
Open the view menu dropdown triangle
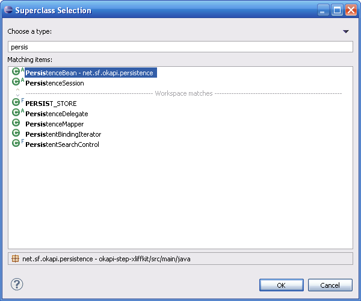click(x=345, y=31)
